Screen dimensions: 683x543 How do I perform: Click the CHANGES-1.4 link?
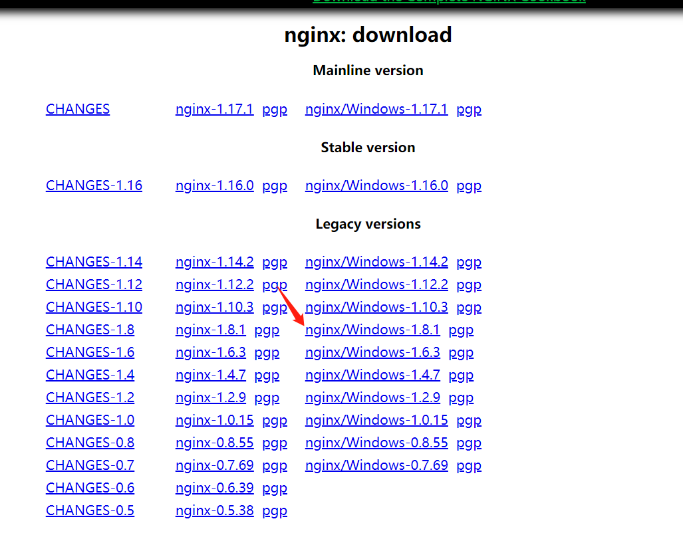pos(90,376)
